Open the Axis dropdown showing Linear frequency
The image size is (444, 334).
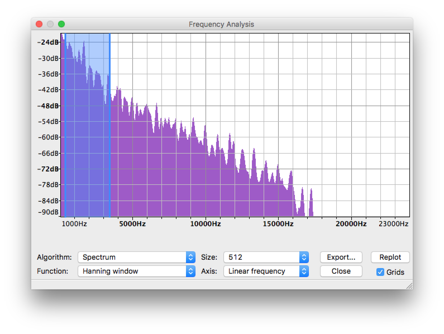[x=266, y=271]
